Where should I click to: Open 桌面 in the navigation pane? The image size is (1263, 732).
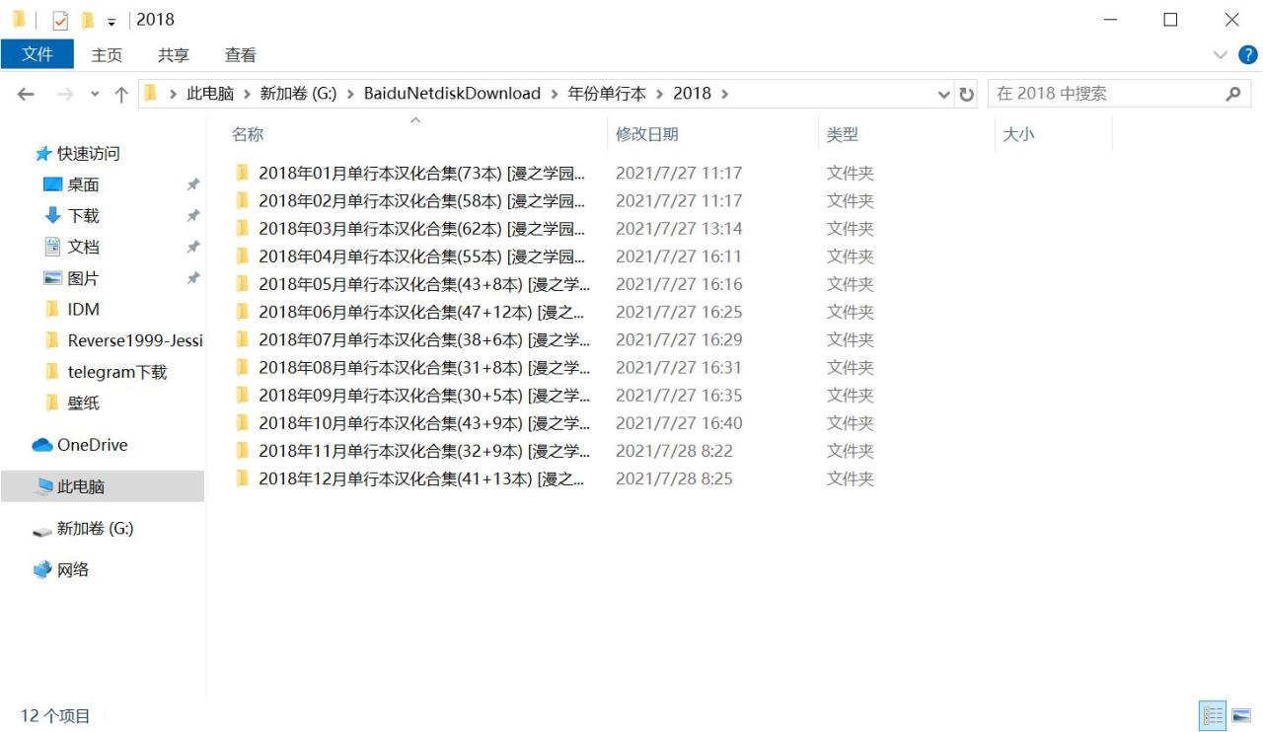coord(83,184)
